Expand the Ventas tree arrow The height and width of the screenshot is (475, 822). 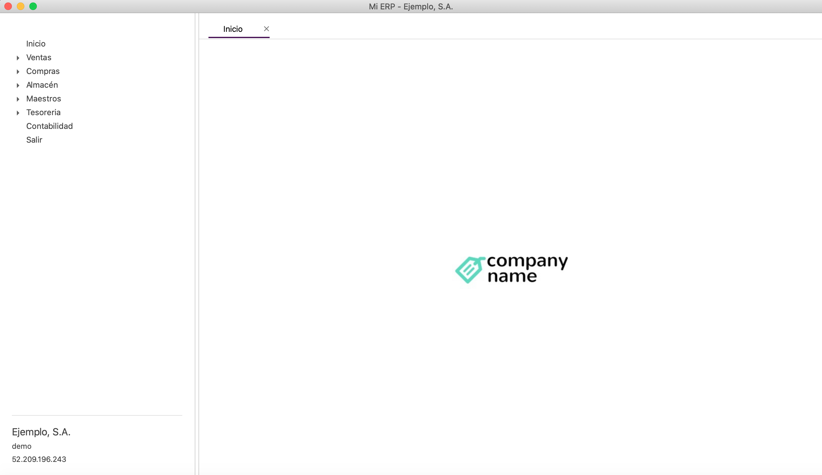pyautogui.click(x=18, y=58)
